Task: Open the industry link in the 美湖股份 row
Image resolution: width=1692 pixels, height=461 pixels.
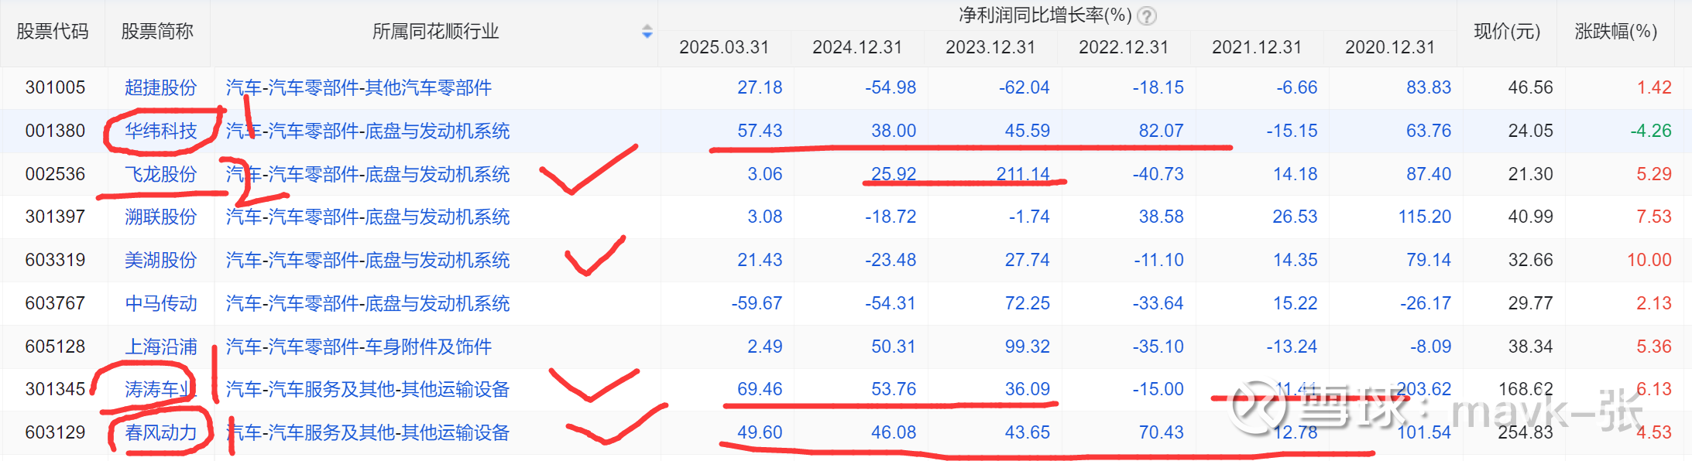Action: tap(368, 260)
